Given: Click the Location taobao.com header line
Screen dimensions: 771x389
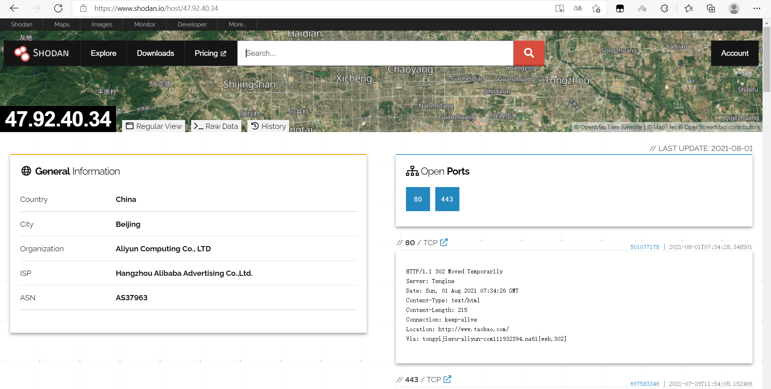Looking at the screenshot, I should point(457,329).
